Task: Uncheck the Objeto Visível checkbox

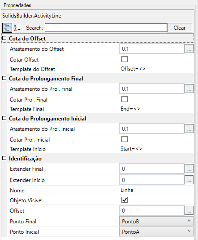Action: (125, 200)
